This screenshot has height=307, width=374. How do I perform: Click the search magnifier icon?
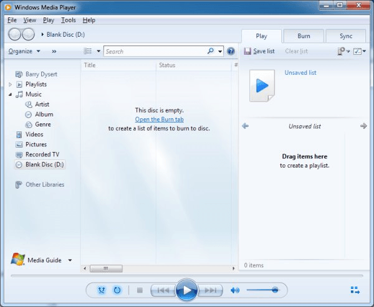[211, 51]
